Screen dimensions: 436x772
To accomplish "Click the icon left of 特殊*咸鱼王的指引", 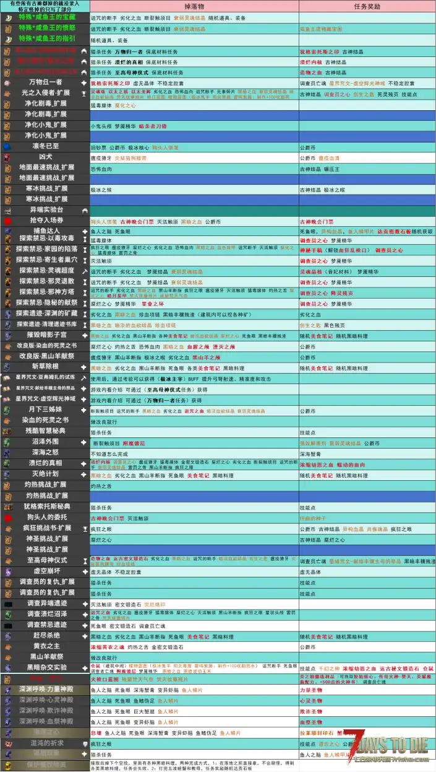I will tap(7, 39).
